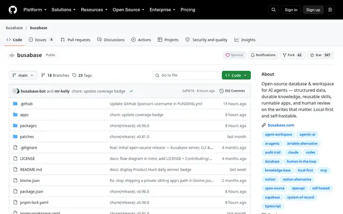Click the Sign up button
Image resolution: width=343 pixels, height=214 pixels.
point(313,10)
